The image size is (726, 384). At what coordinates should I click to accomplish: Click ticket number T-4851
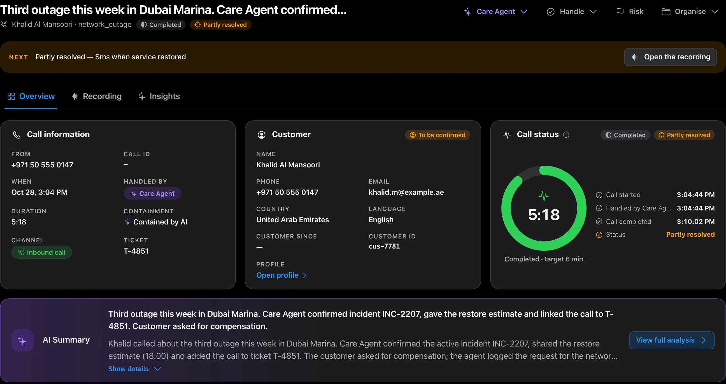[x=136, y=251]
